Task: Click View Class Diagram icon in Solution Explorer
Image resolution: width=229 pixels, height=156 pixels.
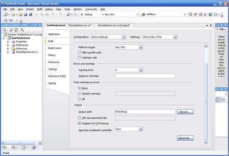Action: click(22, 30)
